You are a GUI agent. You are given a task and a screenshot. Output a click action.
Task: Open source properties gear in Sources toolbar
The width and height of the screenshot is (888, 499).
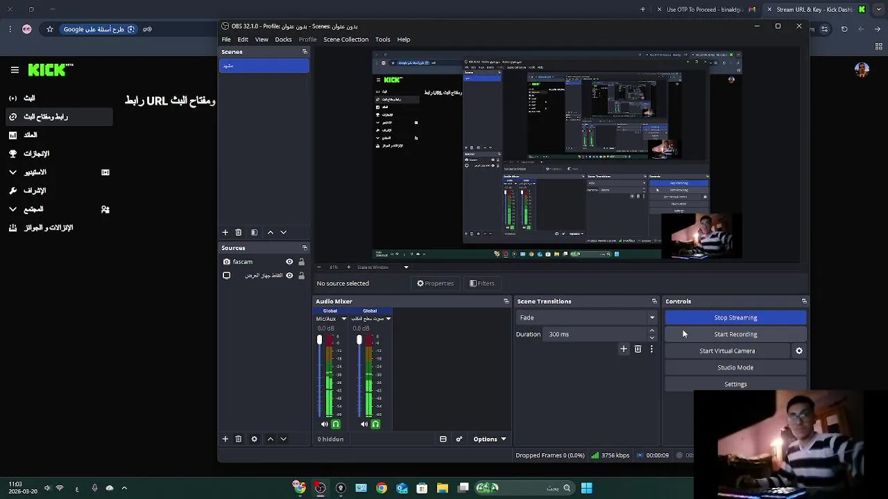pos(254,439)
